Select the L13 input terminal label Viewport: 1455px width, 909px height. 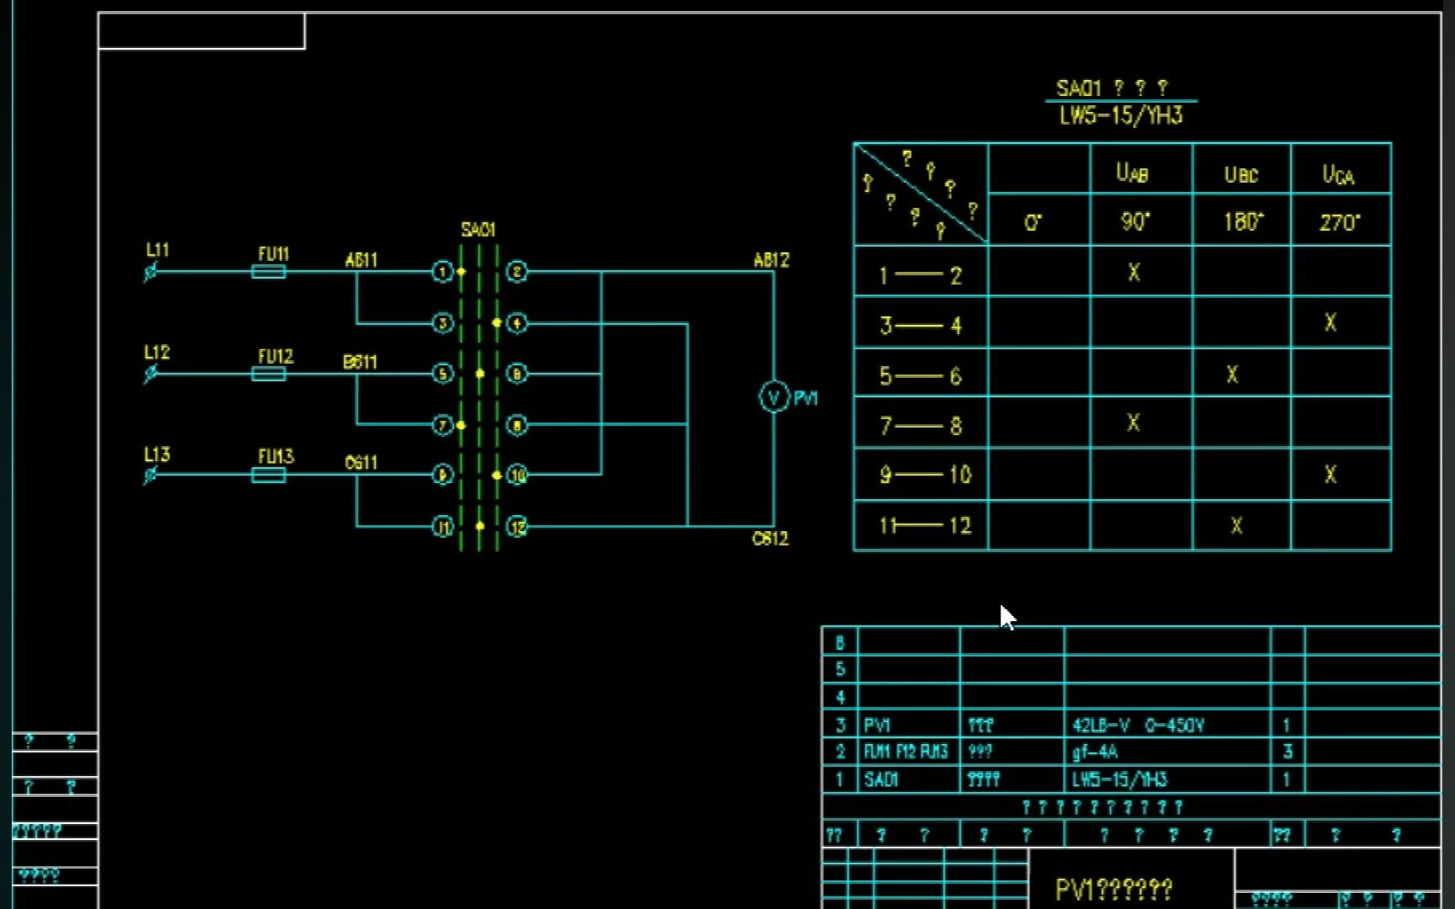coord(157,455)
